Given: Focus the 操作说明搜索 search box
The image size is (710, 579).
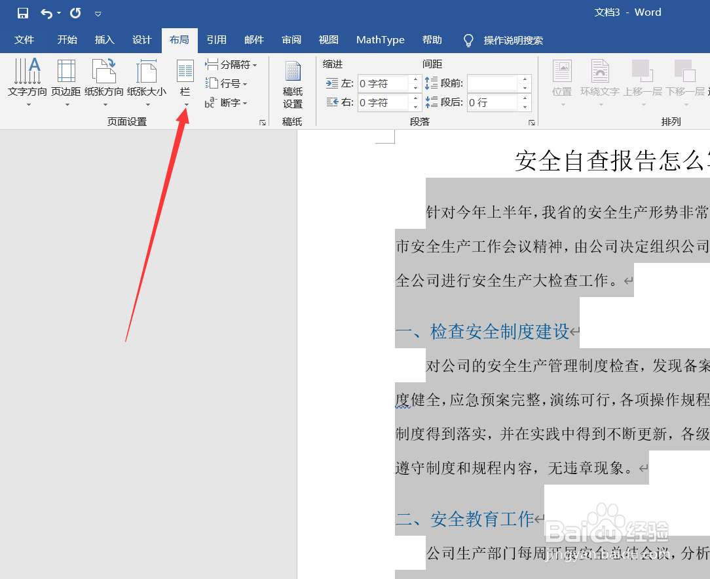Looking at the screenshot, I should coord(513,41).
